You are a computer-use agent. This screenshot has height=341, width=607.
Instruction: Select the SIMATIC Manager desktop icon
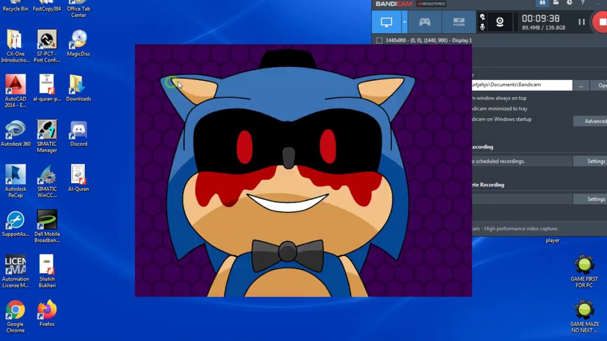click(47, 136)
